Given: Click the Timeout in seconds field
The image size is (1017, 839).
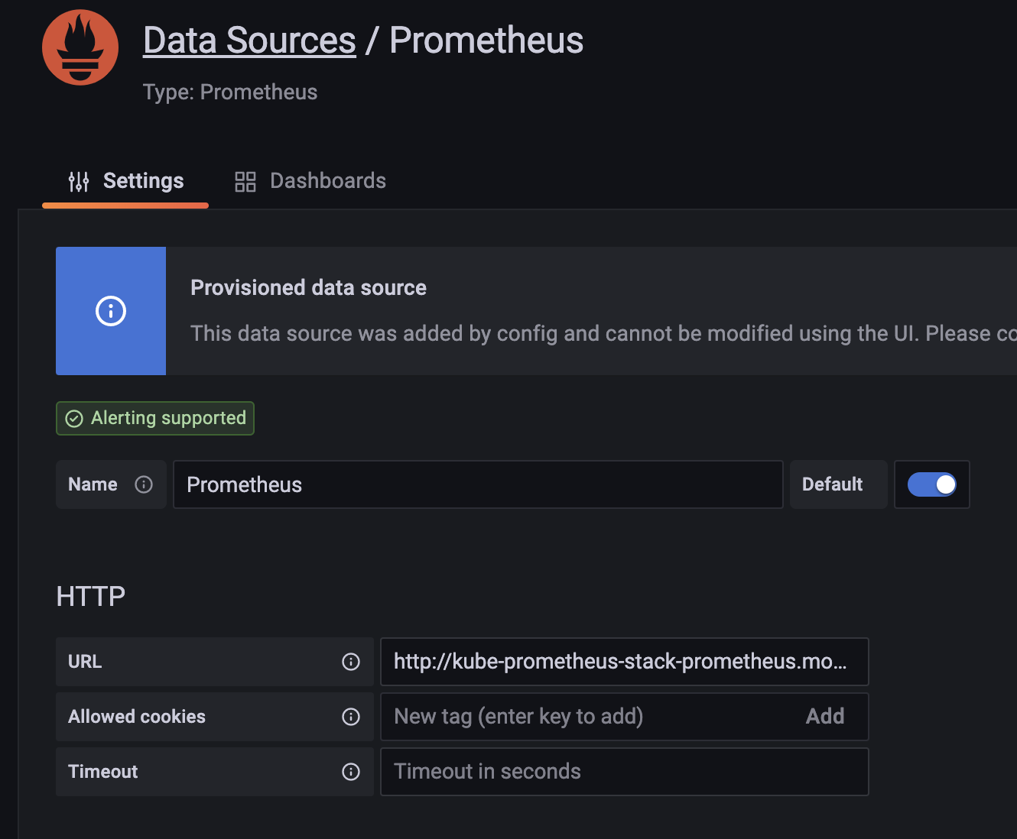Looking at the screenshot, I should pos(624,772).
